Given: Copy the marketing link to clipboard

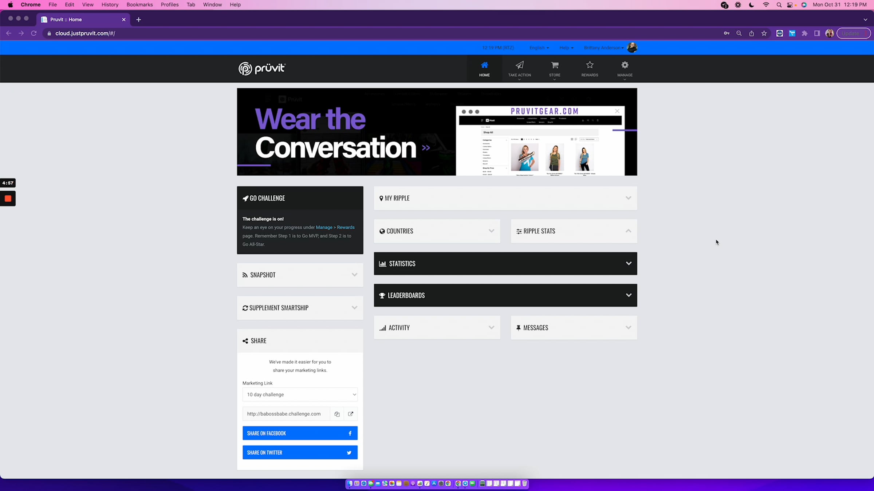Looking at the screenshot, I should click(337, 414).
